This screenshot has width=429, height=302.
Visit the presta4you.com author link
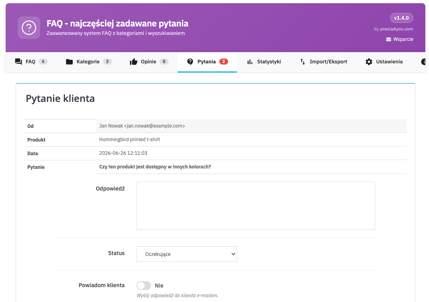click(x=396, y=29)
